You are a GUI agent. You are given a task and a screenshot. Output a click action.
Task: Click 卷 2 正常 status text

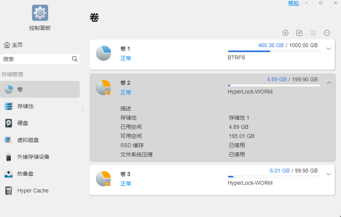[x=126, y=93]
